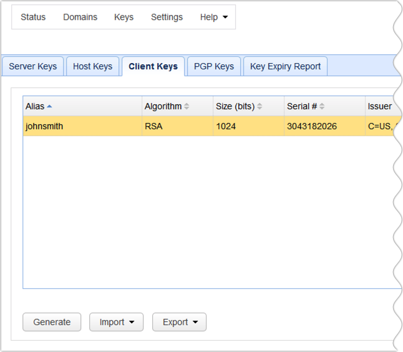403x352 pixels.
Task: Open the Keys menu item
Action: tap(124, 17)
